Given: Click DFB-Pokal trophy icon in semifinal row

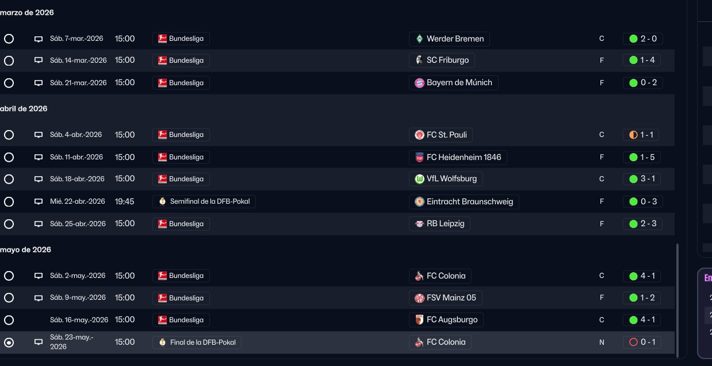Looking at the screenshot, I should coord(163,201).
